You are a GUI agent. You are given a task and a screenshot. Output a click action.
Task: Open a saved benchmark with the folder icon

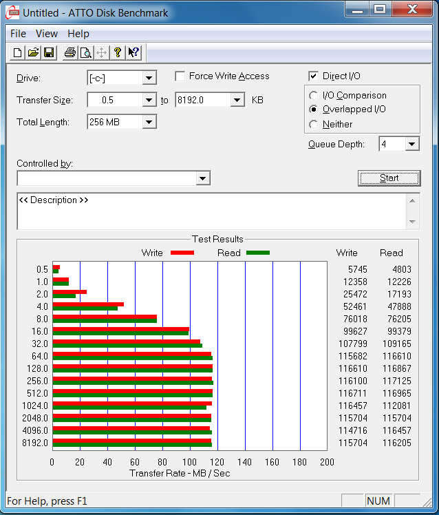click(x=33, y=53)
